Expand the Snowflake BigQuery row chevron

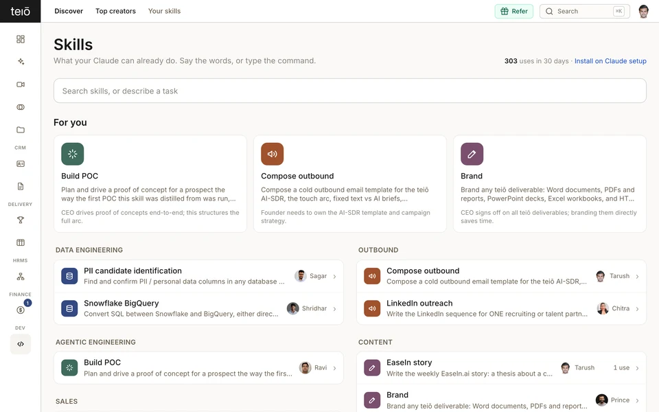click(334, 308)
